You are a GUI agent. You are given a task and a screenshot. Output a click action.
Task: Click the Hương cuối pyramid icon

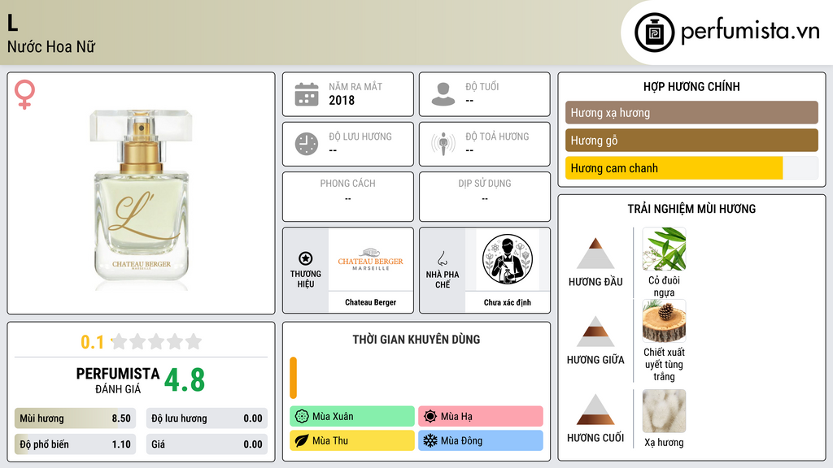tap(595, 409)
